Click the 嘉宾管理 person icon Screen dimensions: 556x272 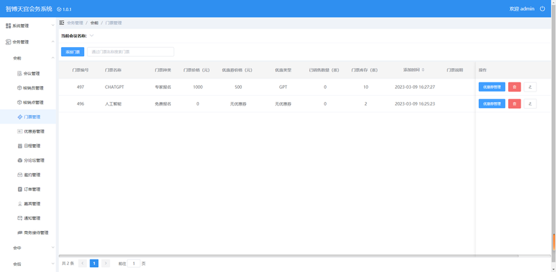pyautogui.click(x=19, y=204)
